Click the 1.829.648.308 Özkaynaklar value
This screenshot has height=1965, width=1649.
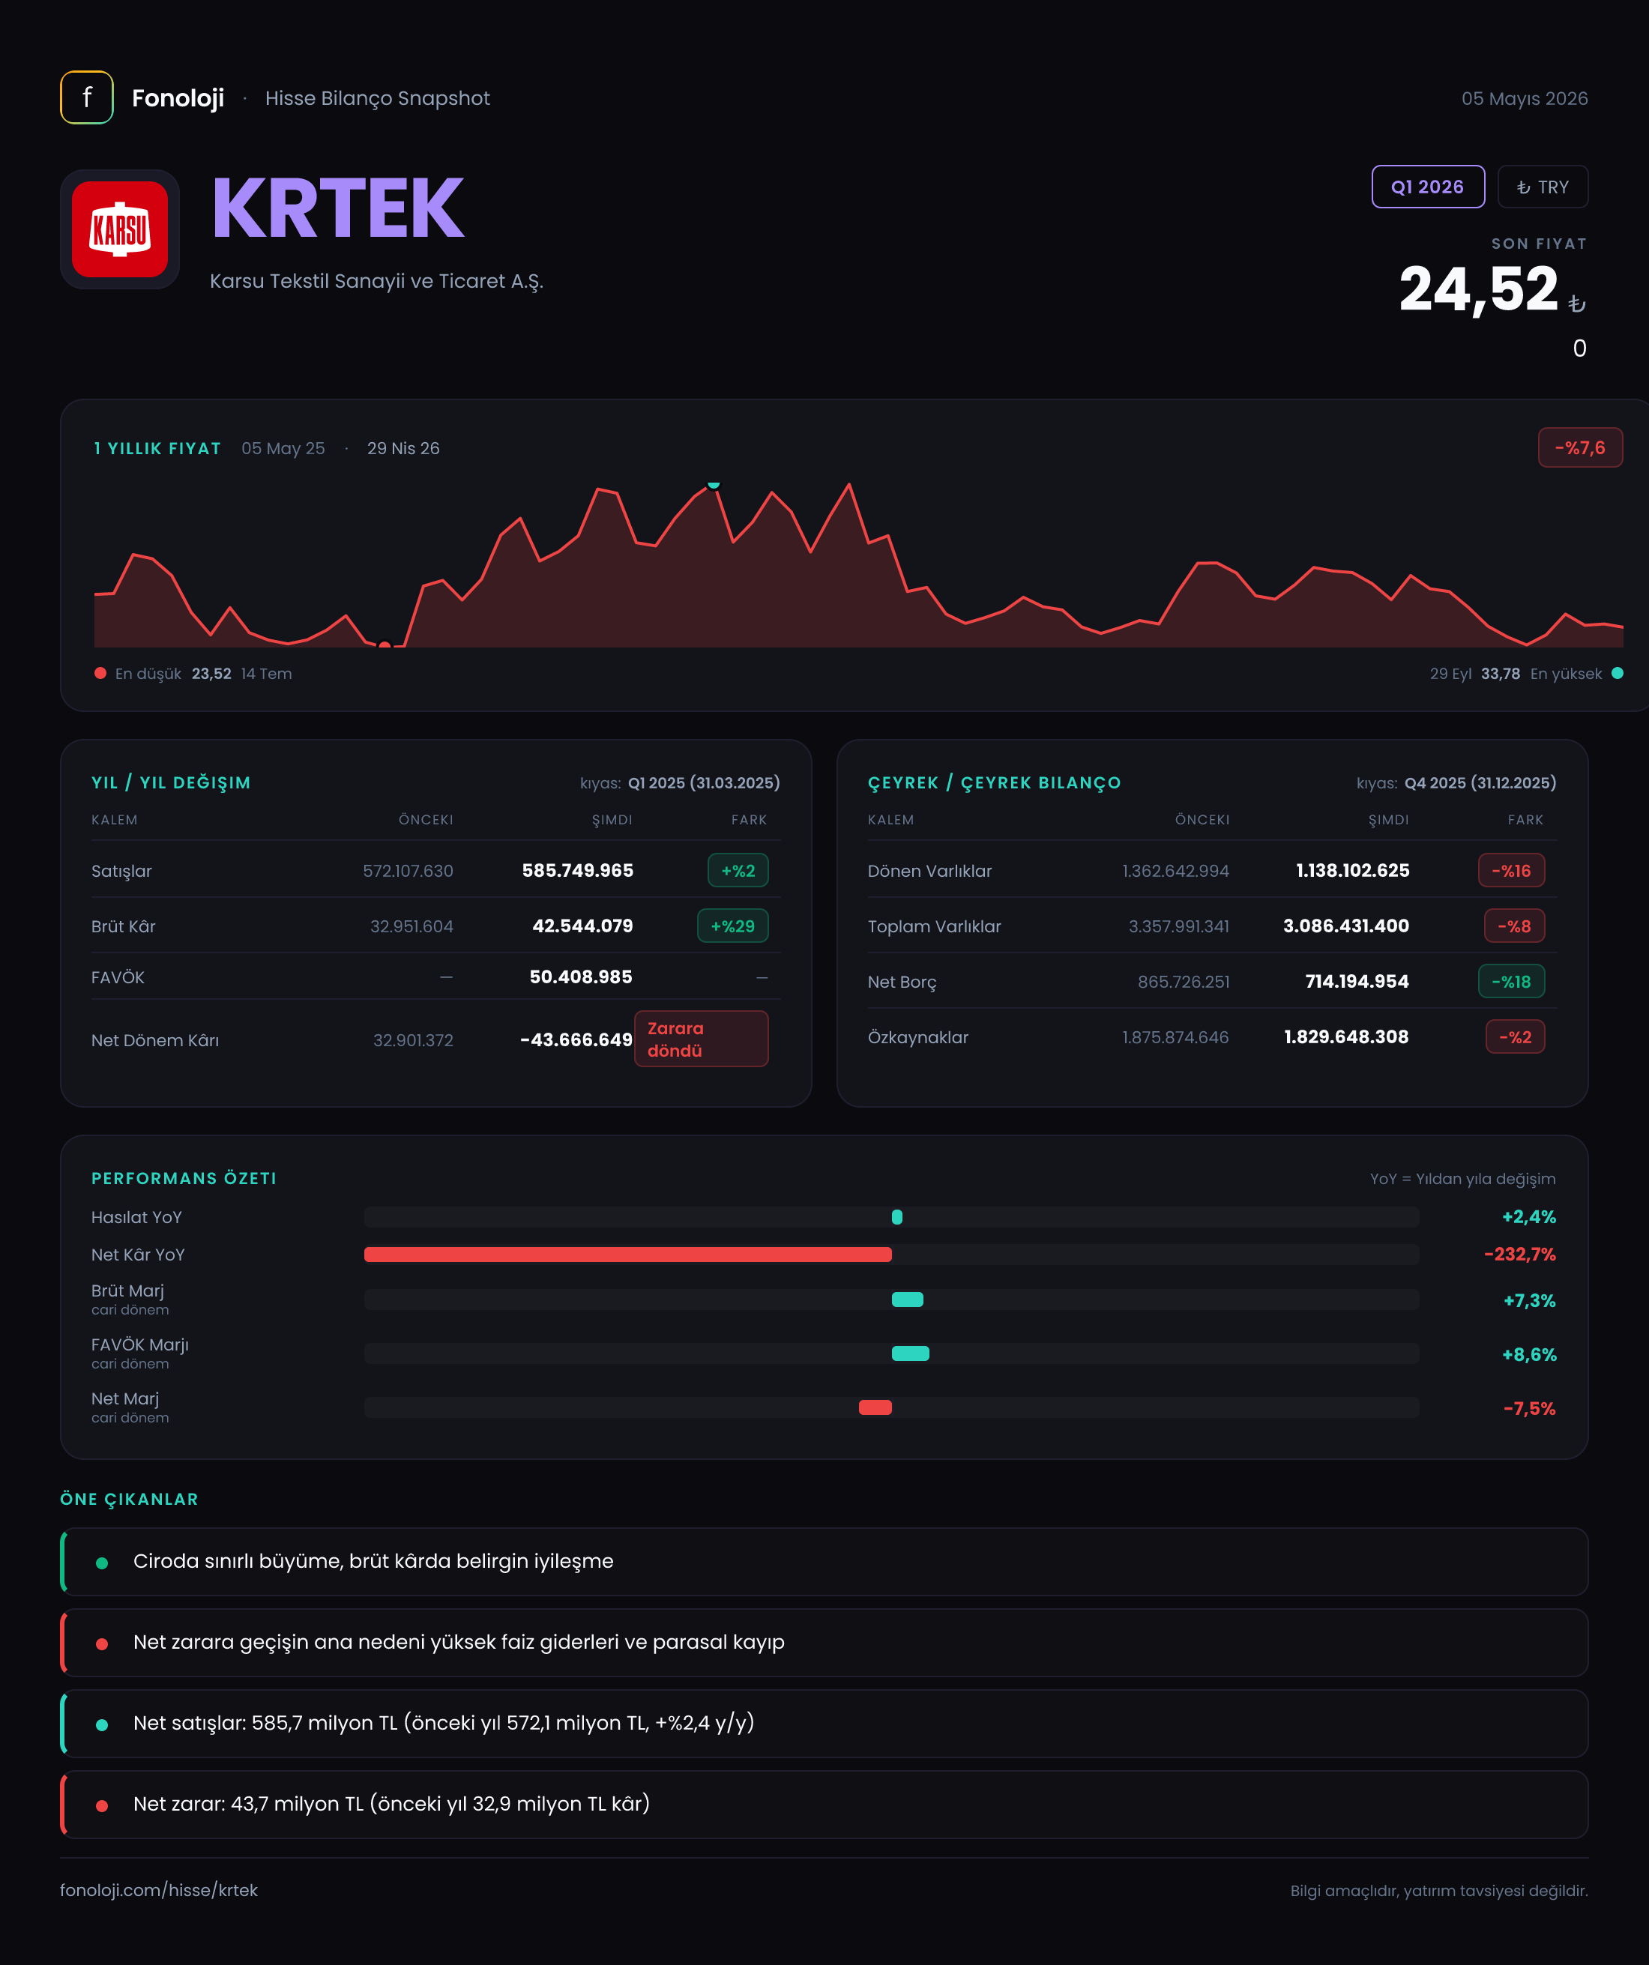[1345, 1036]
